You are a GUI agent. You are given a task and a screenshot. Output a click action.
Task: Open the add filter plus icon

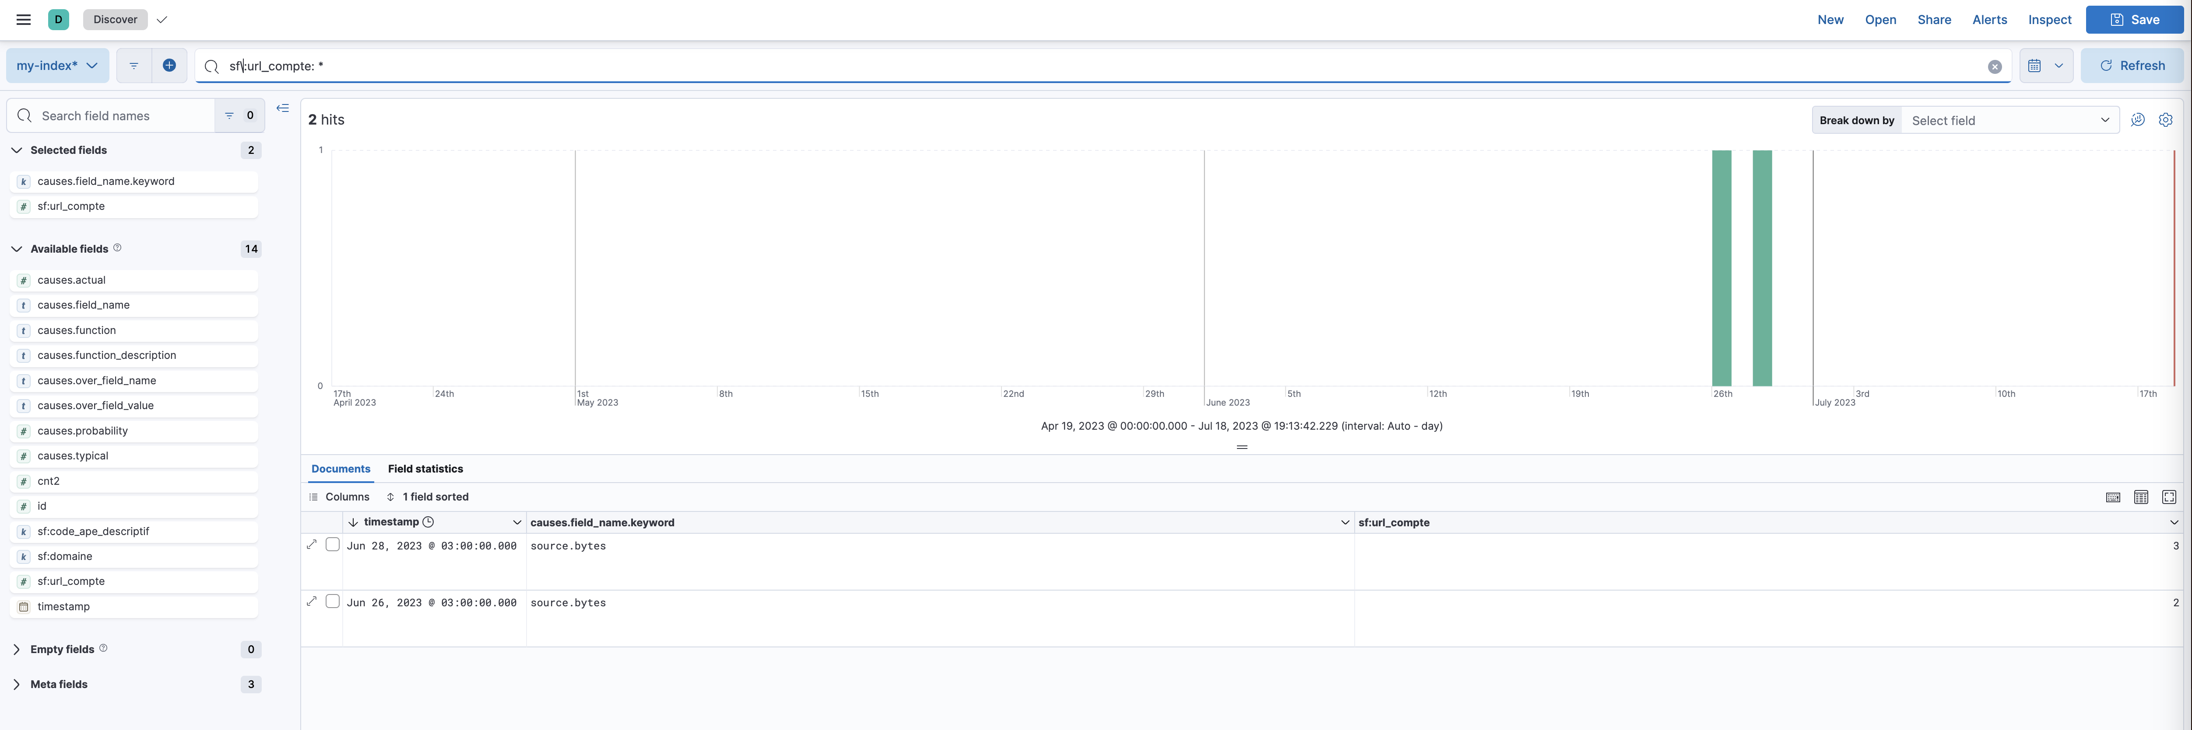169,65
